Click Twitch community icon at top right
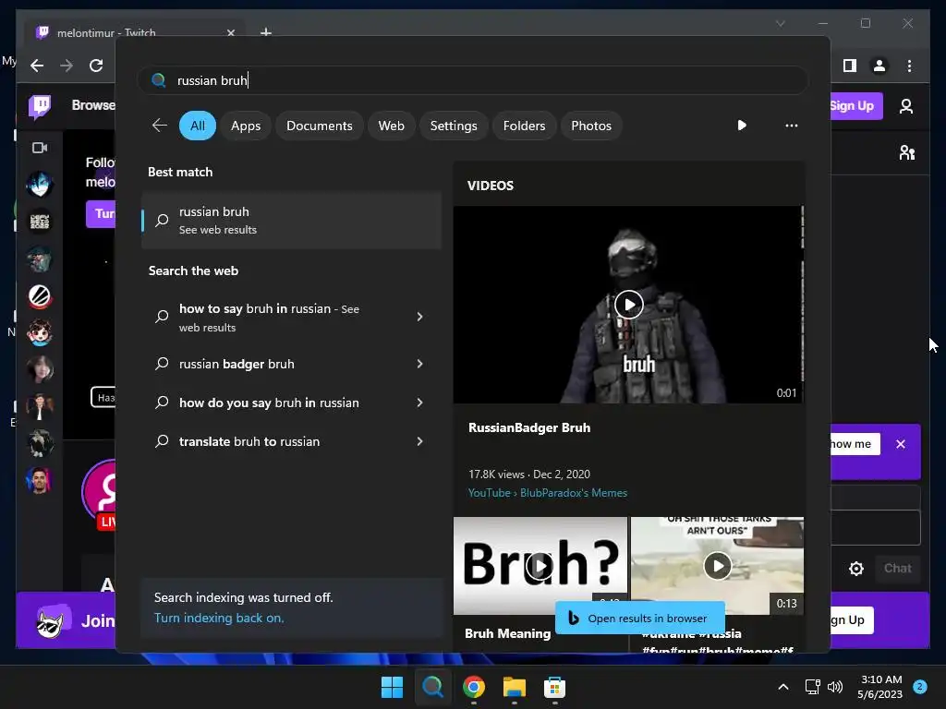The height and width of the screenshot is (709, 946). (x=907, y=152)
